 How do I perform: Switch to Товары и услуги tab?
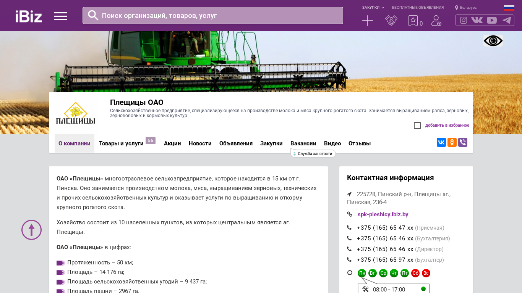click(x=121, y=143)
